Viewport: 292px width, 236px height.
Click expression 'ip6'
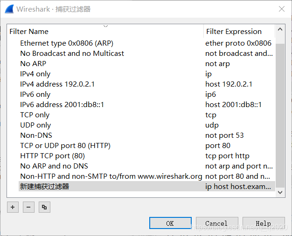(210, 94)
